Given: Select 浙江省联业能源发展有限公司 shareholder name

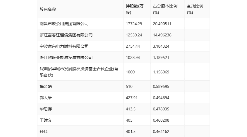Looking at the screenshot, I should 66,58.
